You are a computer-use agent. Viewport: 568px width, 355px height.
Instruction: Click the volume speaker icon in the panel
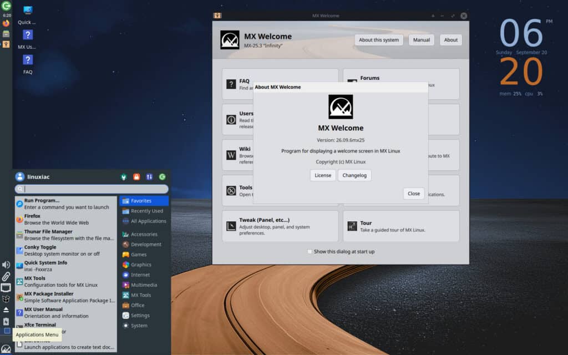click(x=6, y=265)
